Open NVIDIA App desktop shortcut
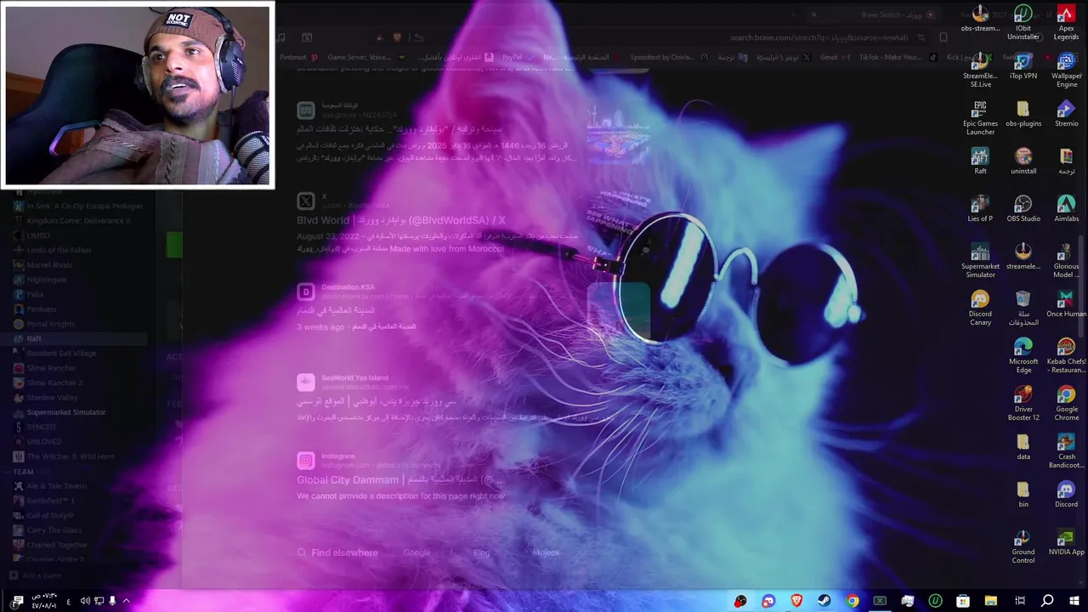This screenshot has width=1088, height=612. (x=1066, y=542)
